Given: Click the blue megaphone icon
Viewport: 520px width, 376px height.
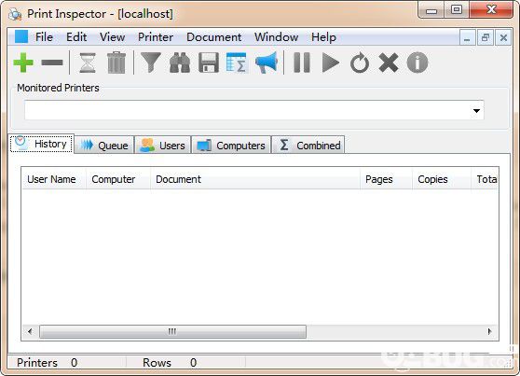Looking at the screenshot, I should click(267, 63).
